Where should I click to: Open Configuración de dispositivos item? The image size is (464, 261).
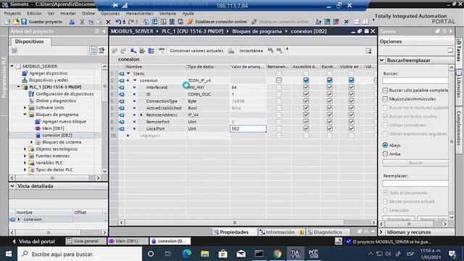[x=65, y=94]
